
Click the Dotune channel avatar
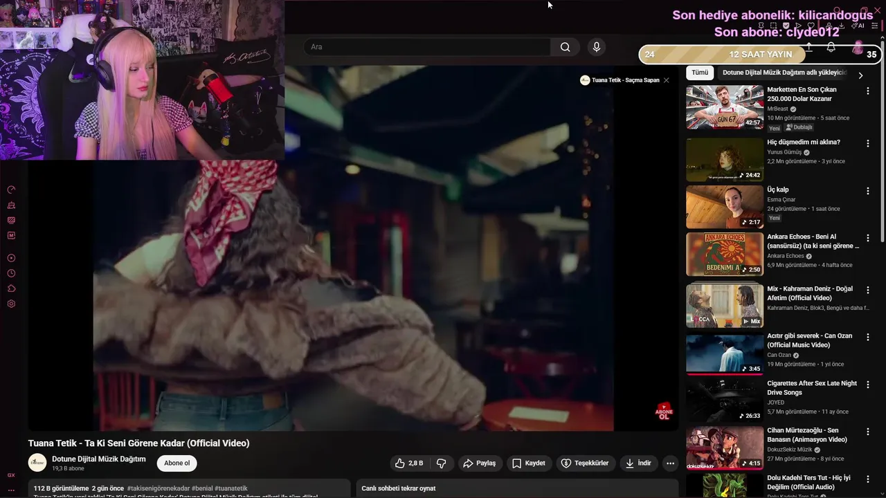37,463
